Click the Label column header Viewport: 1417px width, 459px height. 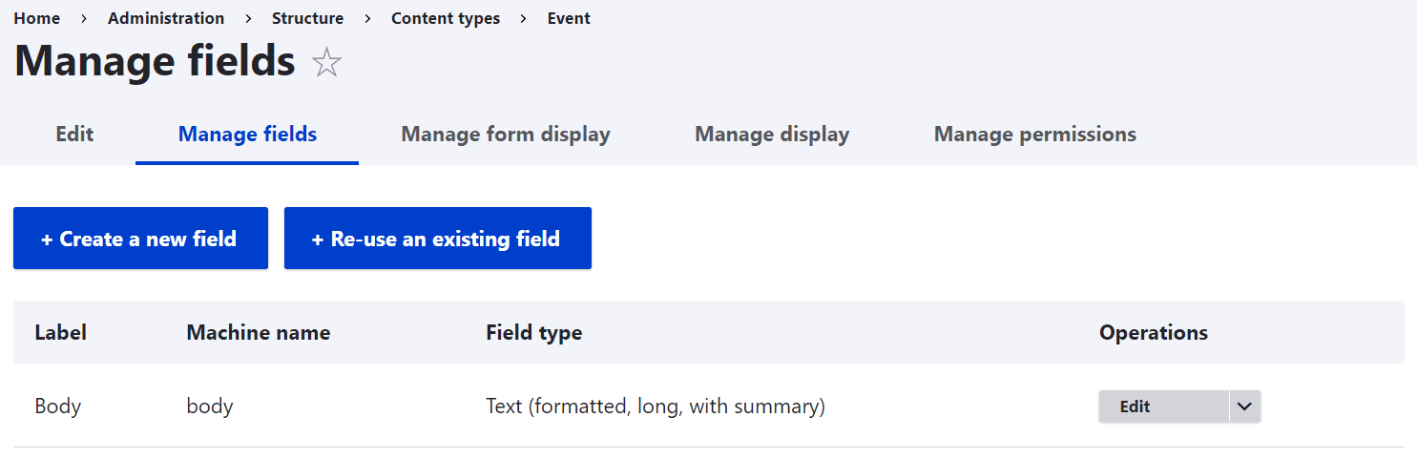pos(60,332)
